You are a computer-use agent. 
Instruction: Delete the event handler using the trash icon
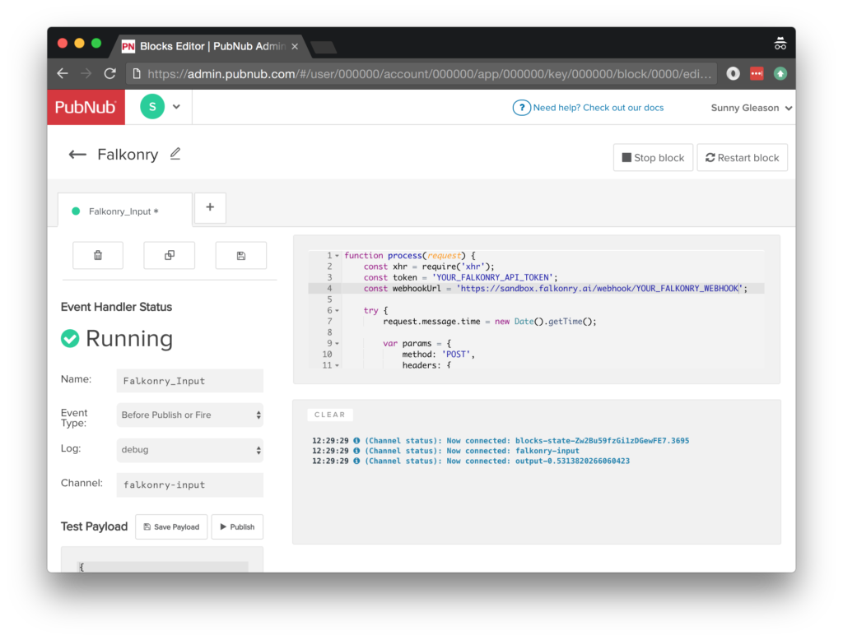pyautogui.click(x=98, y=255)
